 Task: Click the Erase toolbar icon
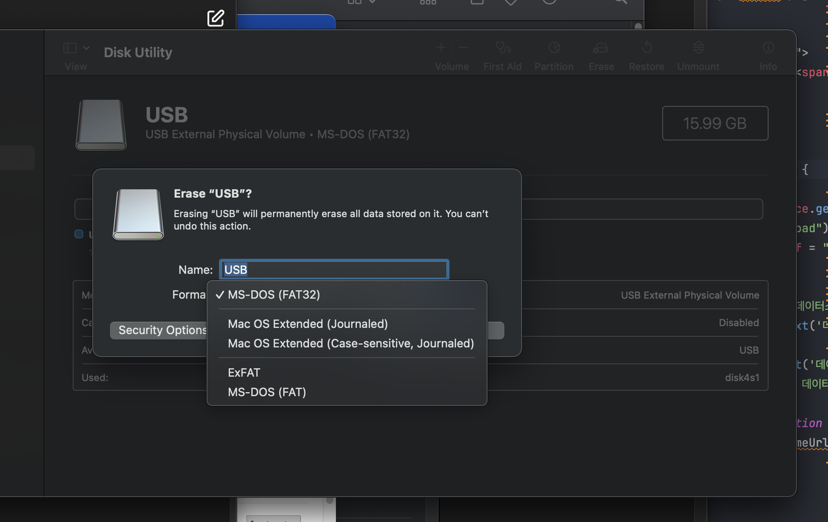coord(601,47)
